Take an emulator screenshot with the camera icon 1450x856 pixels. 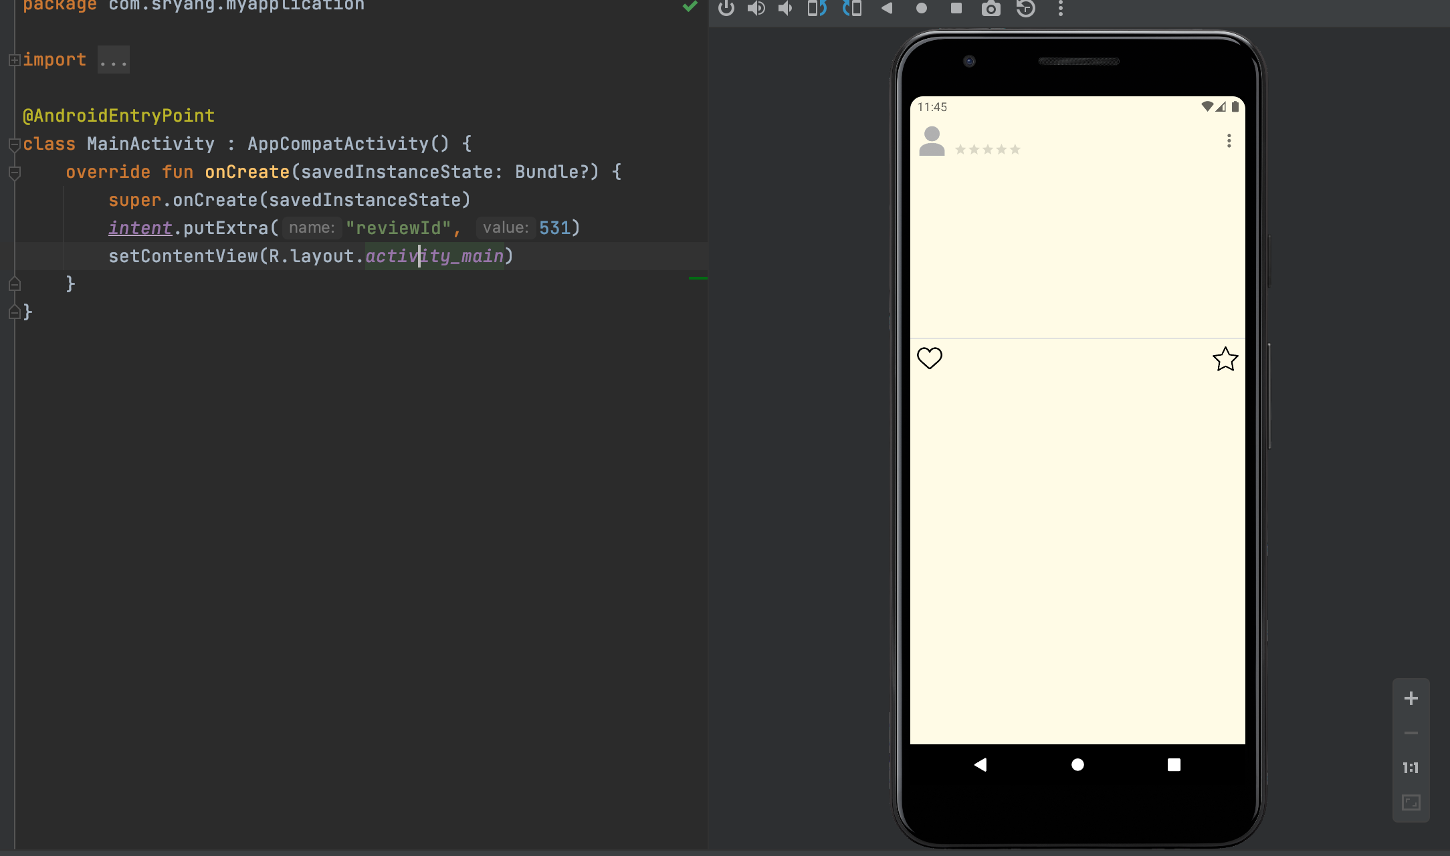991,9
